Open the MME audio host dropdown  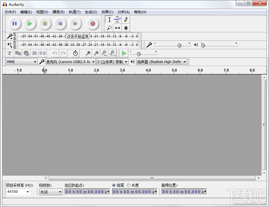22,62
